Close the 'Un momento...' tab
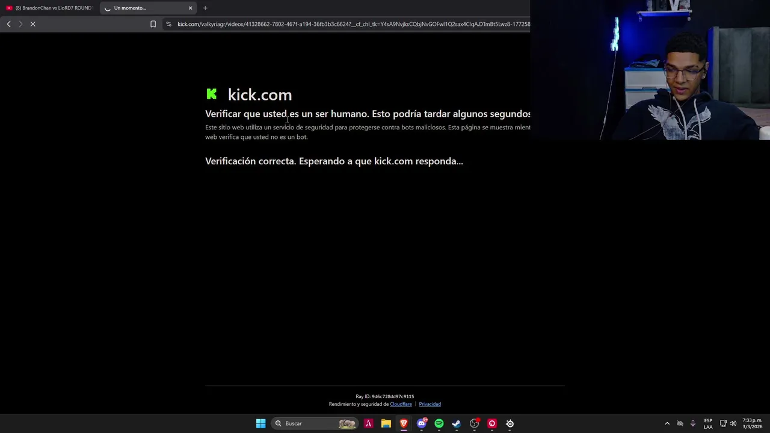The height and width of the screenshot is (433, 770). click(190, 8)
